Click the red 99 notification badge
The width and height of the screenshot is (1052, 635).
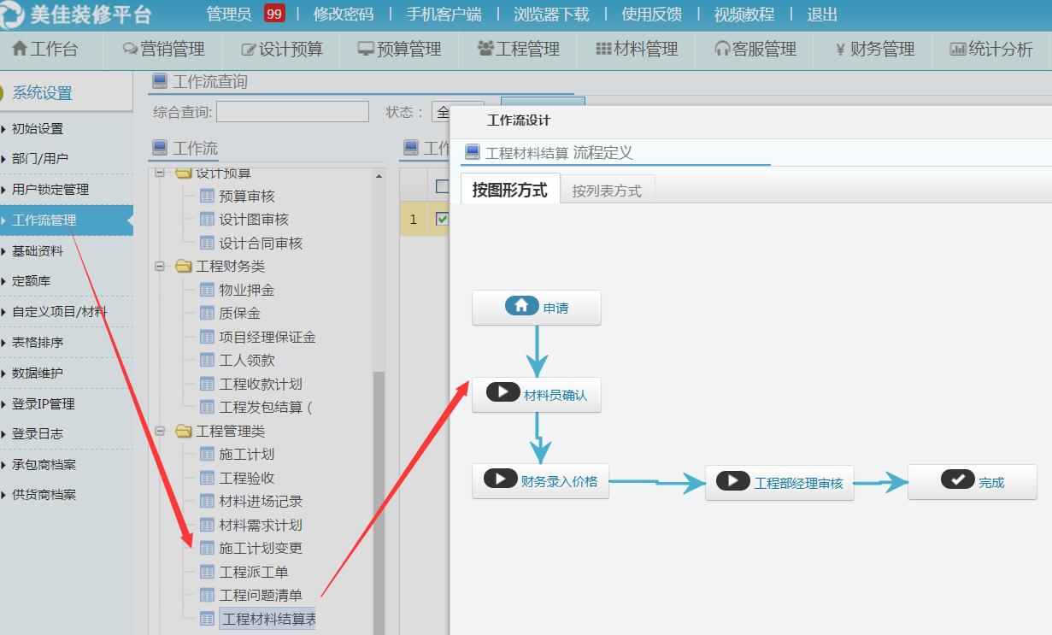tap(274, 15)
